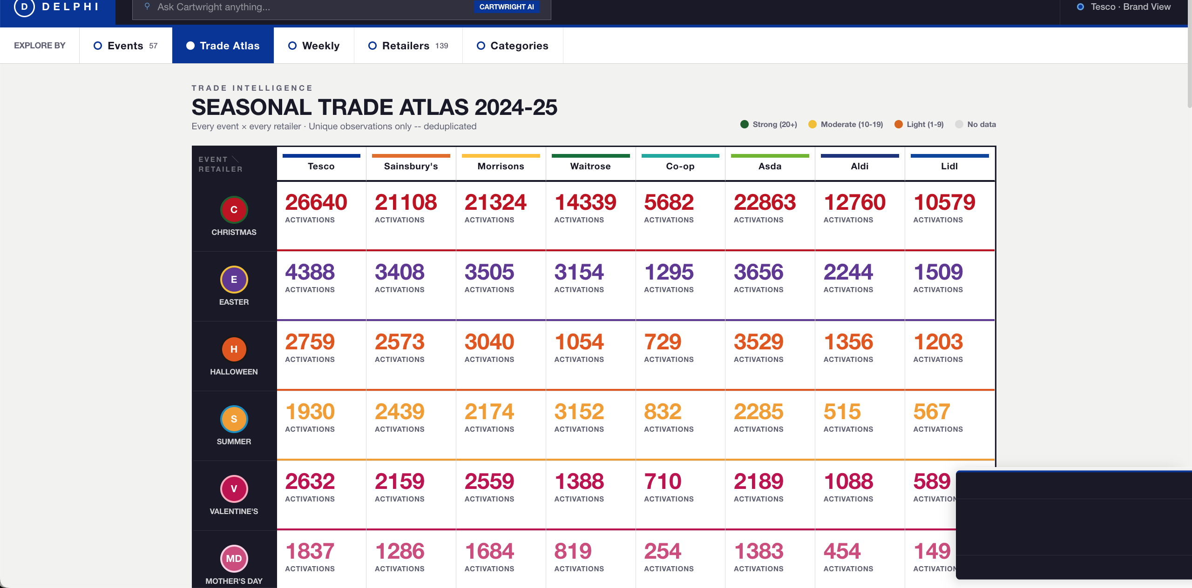The height and width of the screenshot is (588, 1192).
Task: Open Tesco Mother's Day cell showing 1837
Action: coord(321,560)
